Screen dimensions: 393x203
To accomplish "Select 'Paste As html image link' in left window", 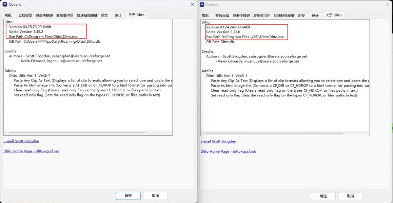I will 93,86.
